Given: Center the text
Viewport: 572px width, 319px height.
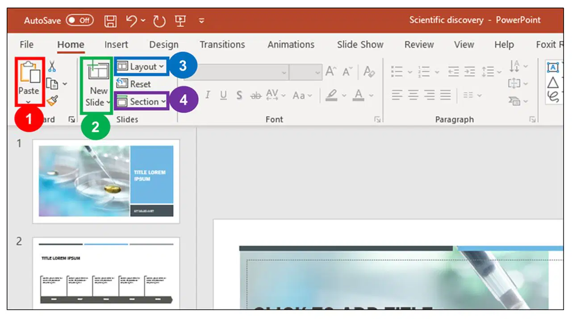Looking at the screenshot, I should click(413, 95).
